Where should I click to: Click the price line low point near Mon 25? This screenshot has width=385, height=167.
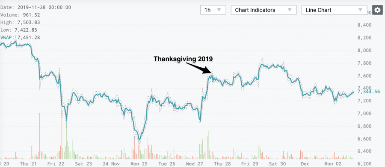point(139,140)
